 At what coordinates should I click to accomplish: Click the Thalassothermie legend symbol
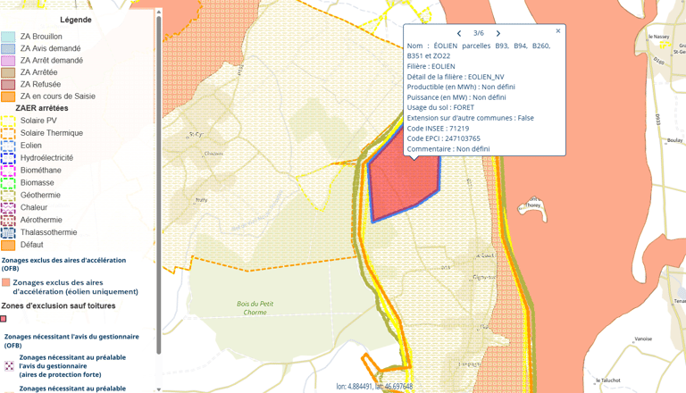[x=8, y=232]
